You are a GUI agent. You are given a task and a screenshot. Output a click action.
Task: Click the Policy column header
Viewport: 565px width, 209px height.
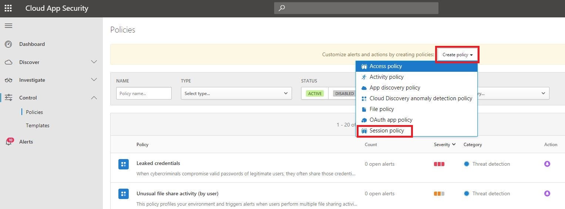pos(142,145)
